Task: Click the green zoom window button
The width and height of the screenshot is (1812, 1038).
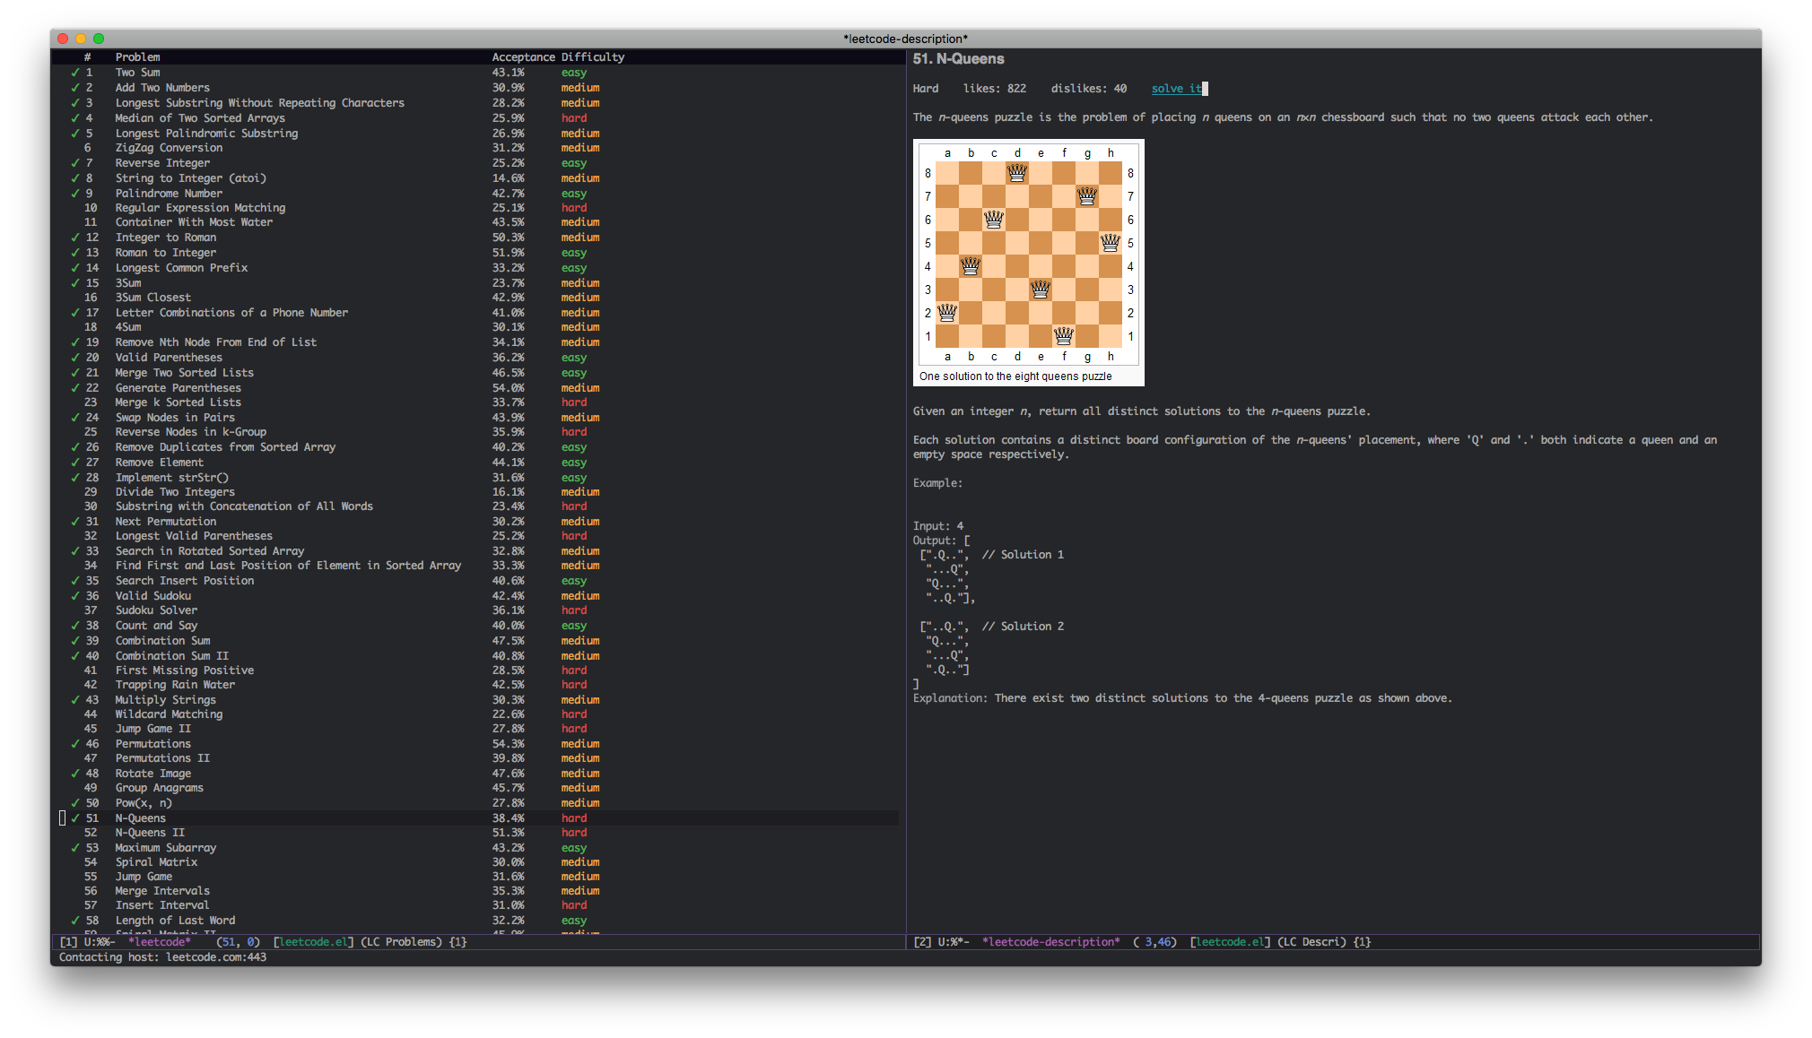Action: [x=99, y=39]
